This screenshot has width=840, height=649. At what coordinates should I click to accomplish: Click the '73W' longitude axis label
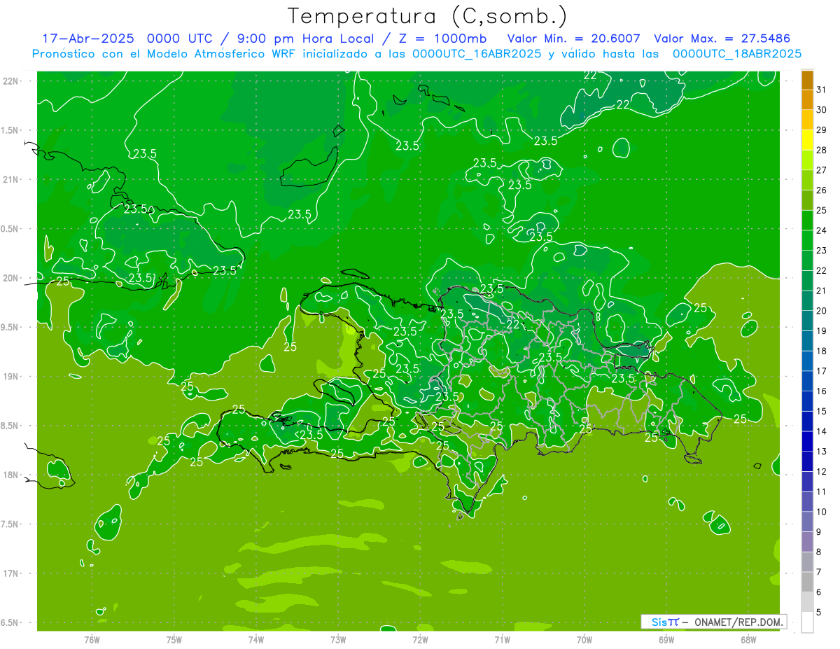pos(338,640)
